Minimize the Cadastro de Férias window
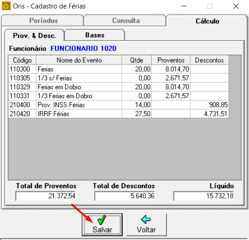Viewport: 249px width, 240px height. point(184,6)
